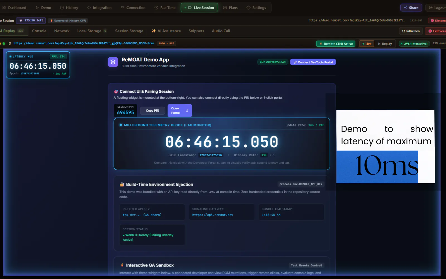
Task: Click the Exit Session button
Action: tap(436, 31)
